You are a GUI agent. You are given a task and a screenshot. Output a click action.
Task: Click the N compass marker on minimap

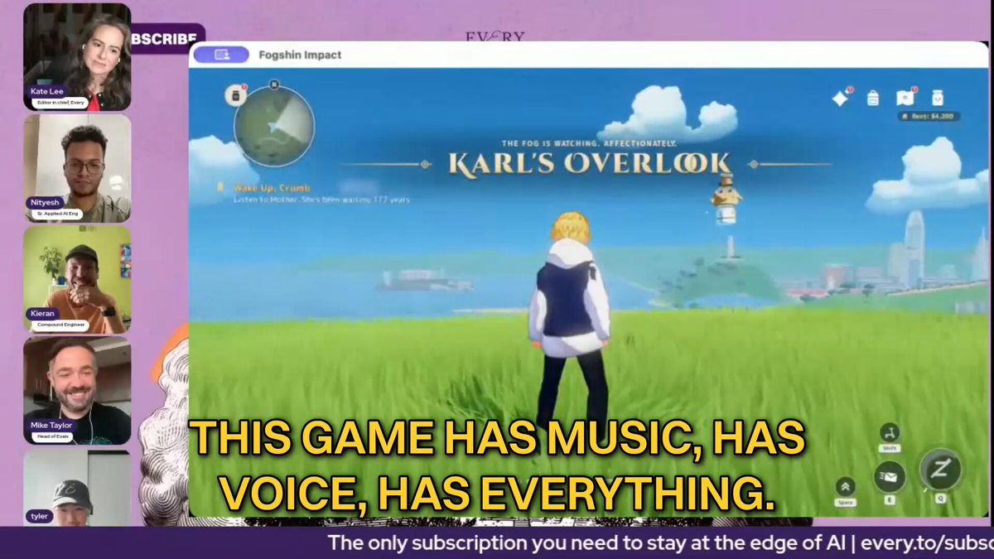coord(274,84)
